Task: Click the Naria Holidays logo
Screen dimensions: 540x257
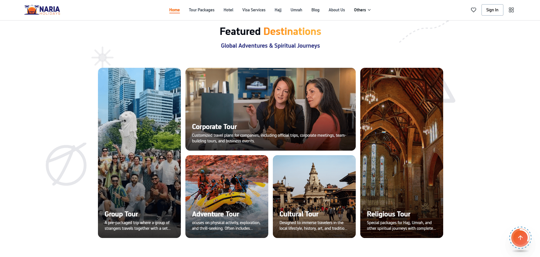Action: coord(42,10)
